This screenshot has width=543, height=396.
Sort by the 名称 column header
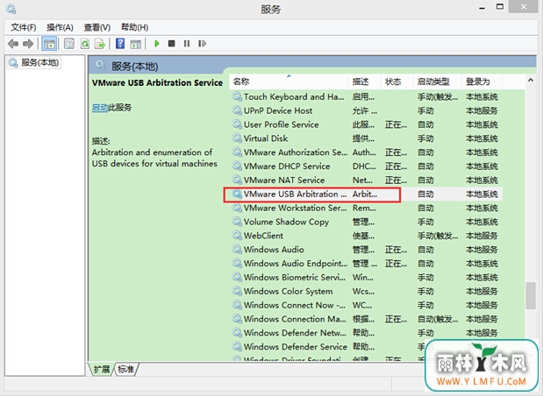point(289,81)
